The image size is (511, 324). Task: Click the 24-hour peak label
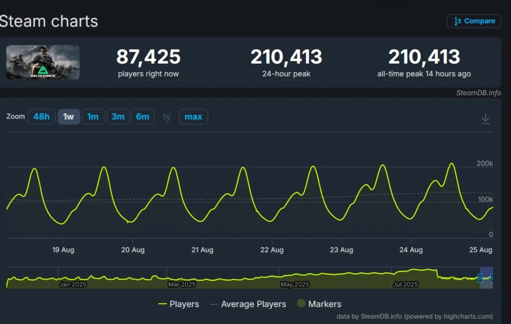(286, 74)
